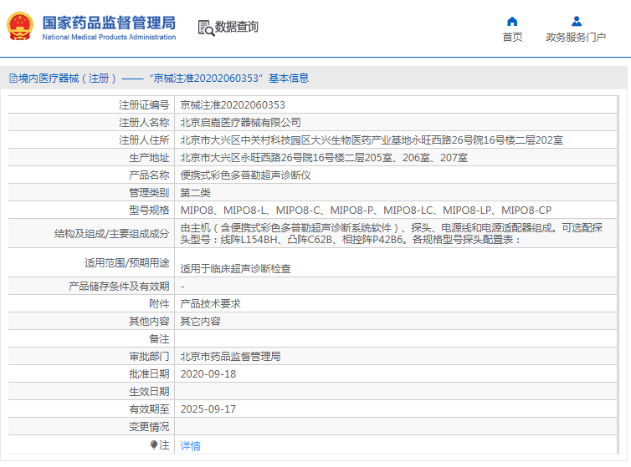Click the 生产地址 row label
This screenshot has width=631, height=467.
click(x=149, y=158)
